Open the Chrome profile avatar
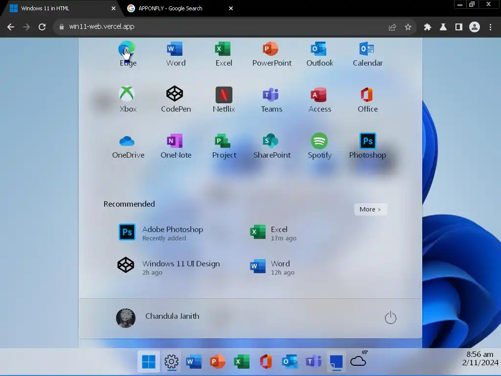 [x=475, y=27]
